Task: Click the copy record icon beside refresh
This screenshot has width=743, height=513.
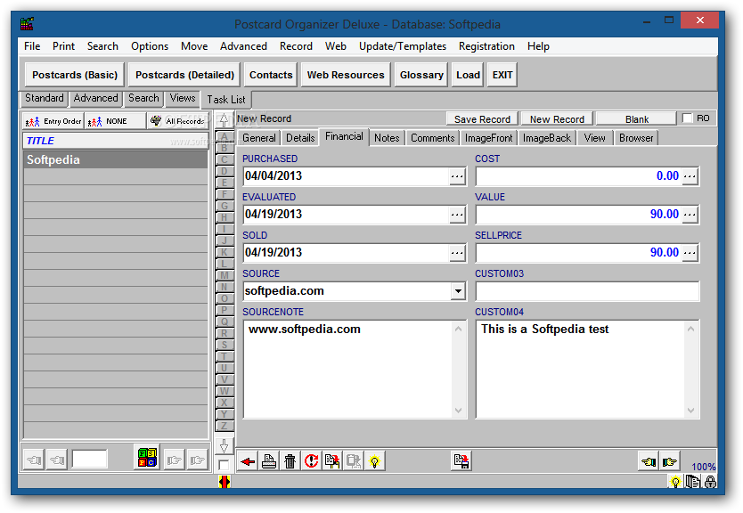Action: coord(332,460)
